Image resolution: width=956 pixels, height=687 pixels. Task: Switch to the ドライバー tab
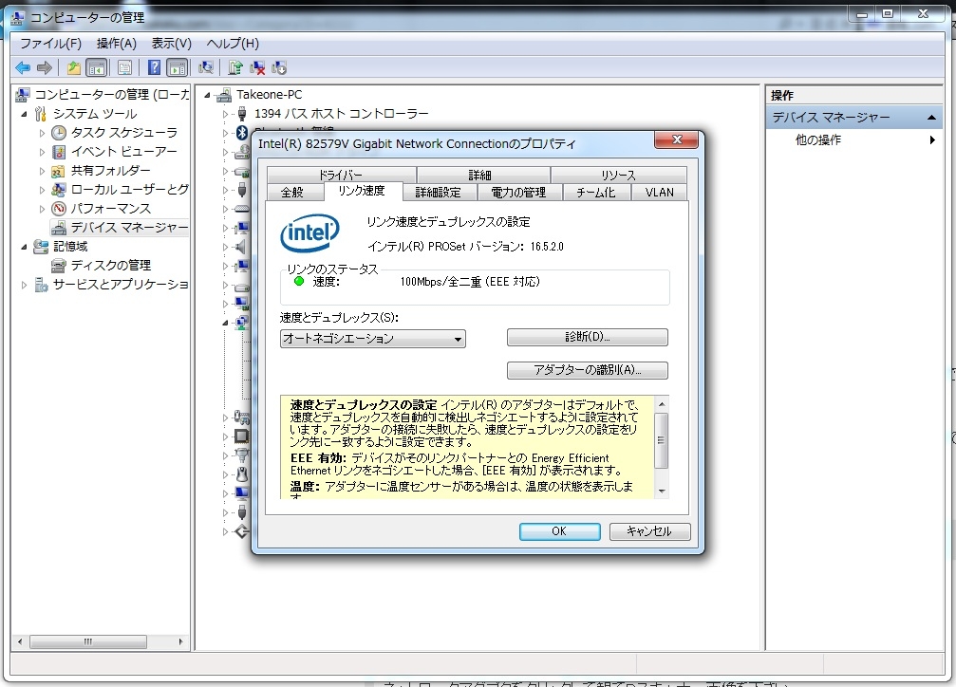coord(341,175)
